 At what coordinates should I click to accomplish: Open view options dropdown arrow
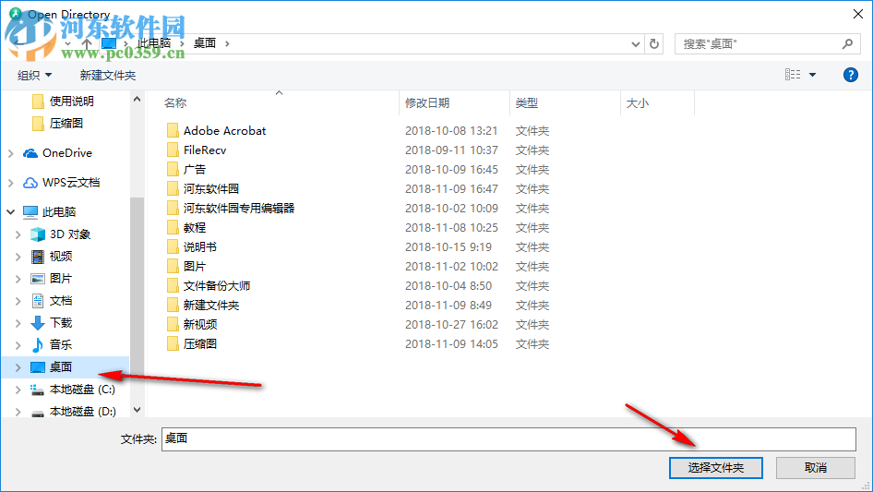(812, 75)
